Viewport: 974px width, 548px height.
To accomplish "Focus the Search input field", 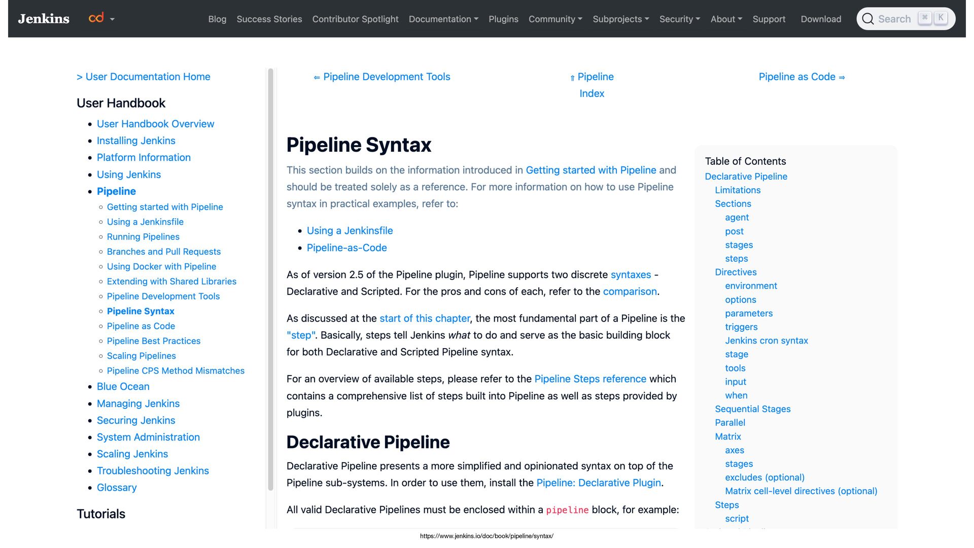I will pyautogui.click(x=894, y=19).
